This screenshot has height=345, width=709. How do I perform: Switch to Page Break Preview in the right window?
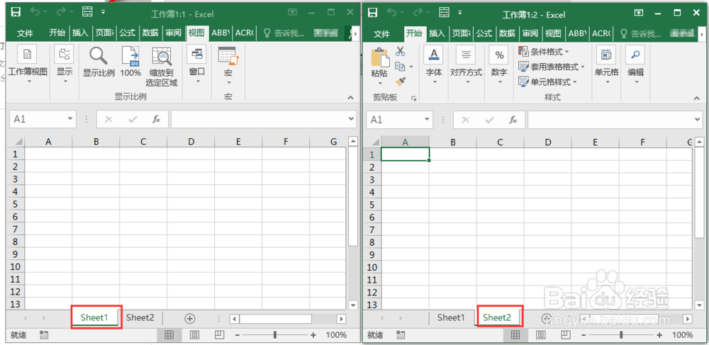[x=565, y=334]
